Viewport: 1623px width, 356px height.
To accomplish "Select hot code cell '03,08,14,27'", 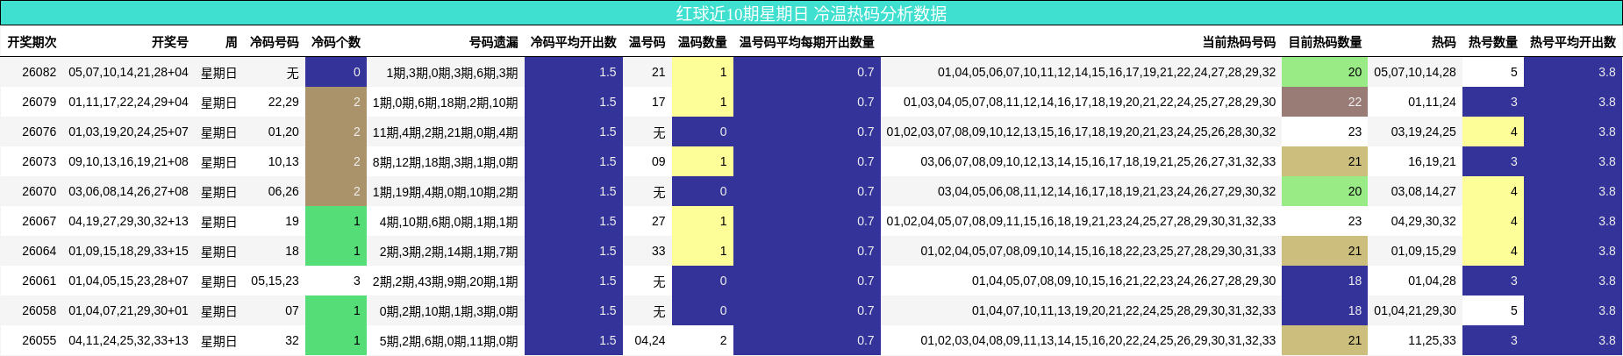I will click(1424, 191).
